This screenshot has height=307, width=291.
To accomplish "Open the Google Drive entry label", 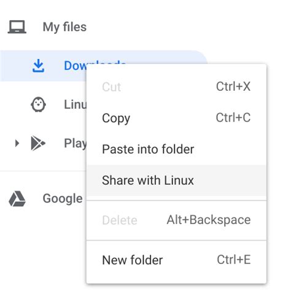I will (x=63, y=199).
